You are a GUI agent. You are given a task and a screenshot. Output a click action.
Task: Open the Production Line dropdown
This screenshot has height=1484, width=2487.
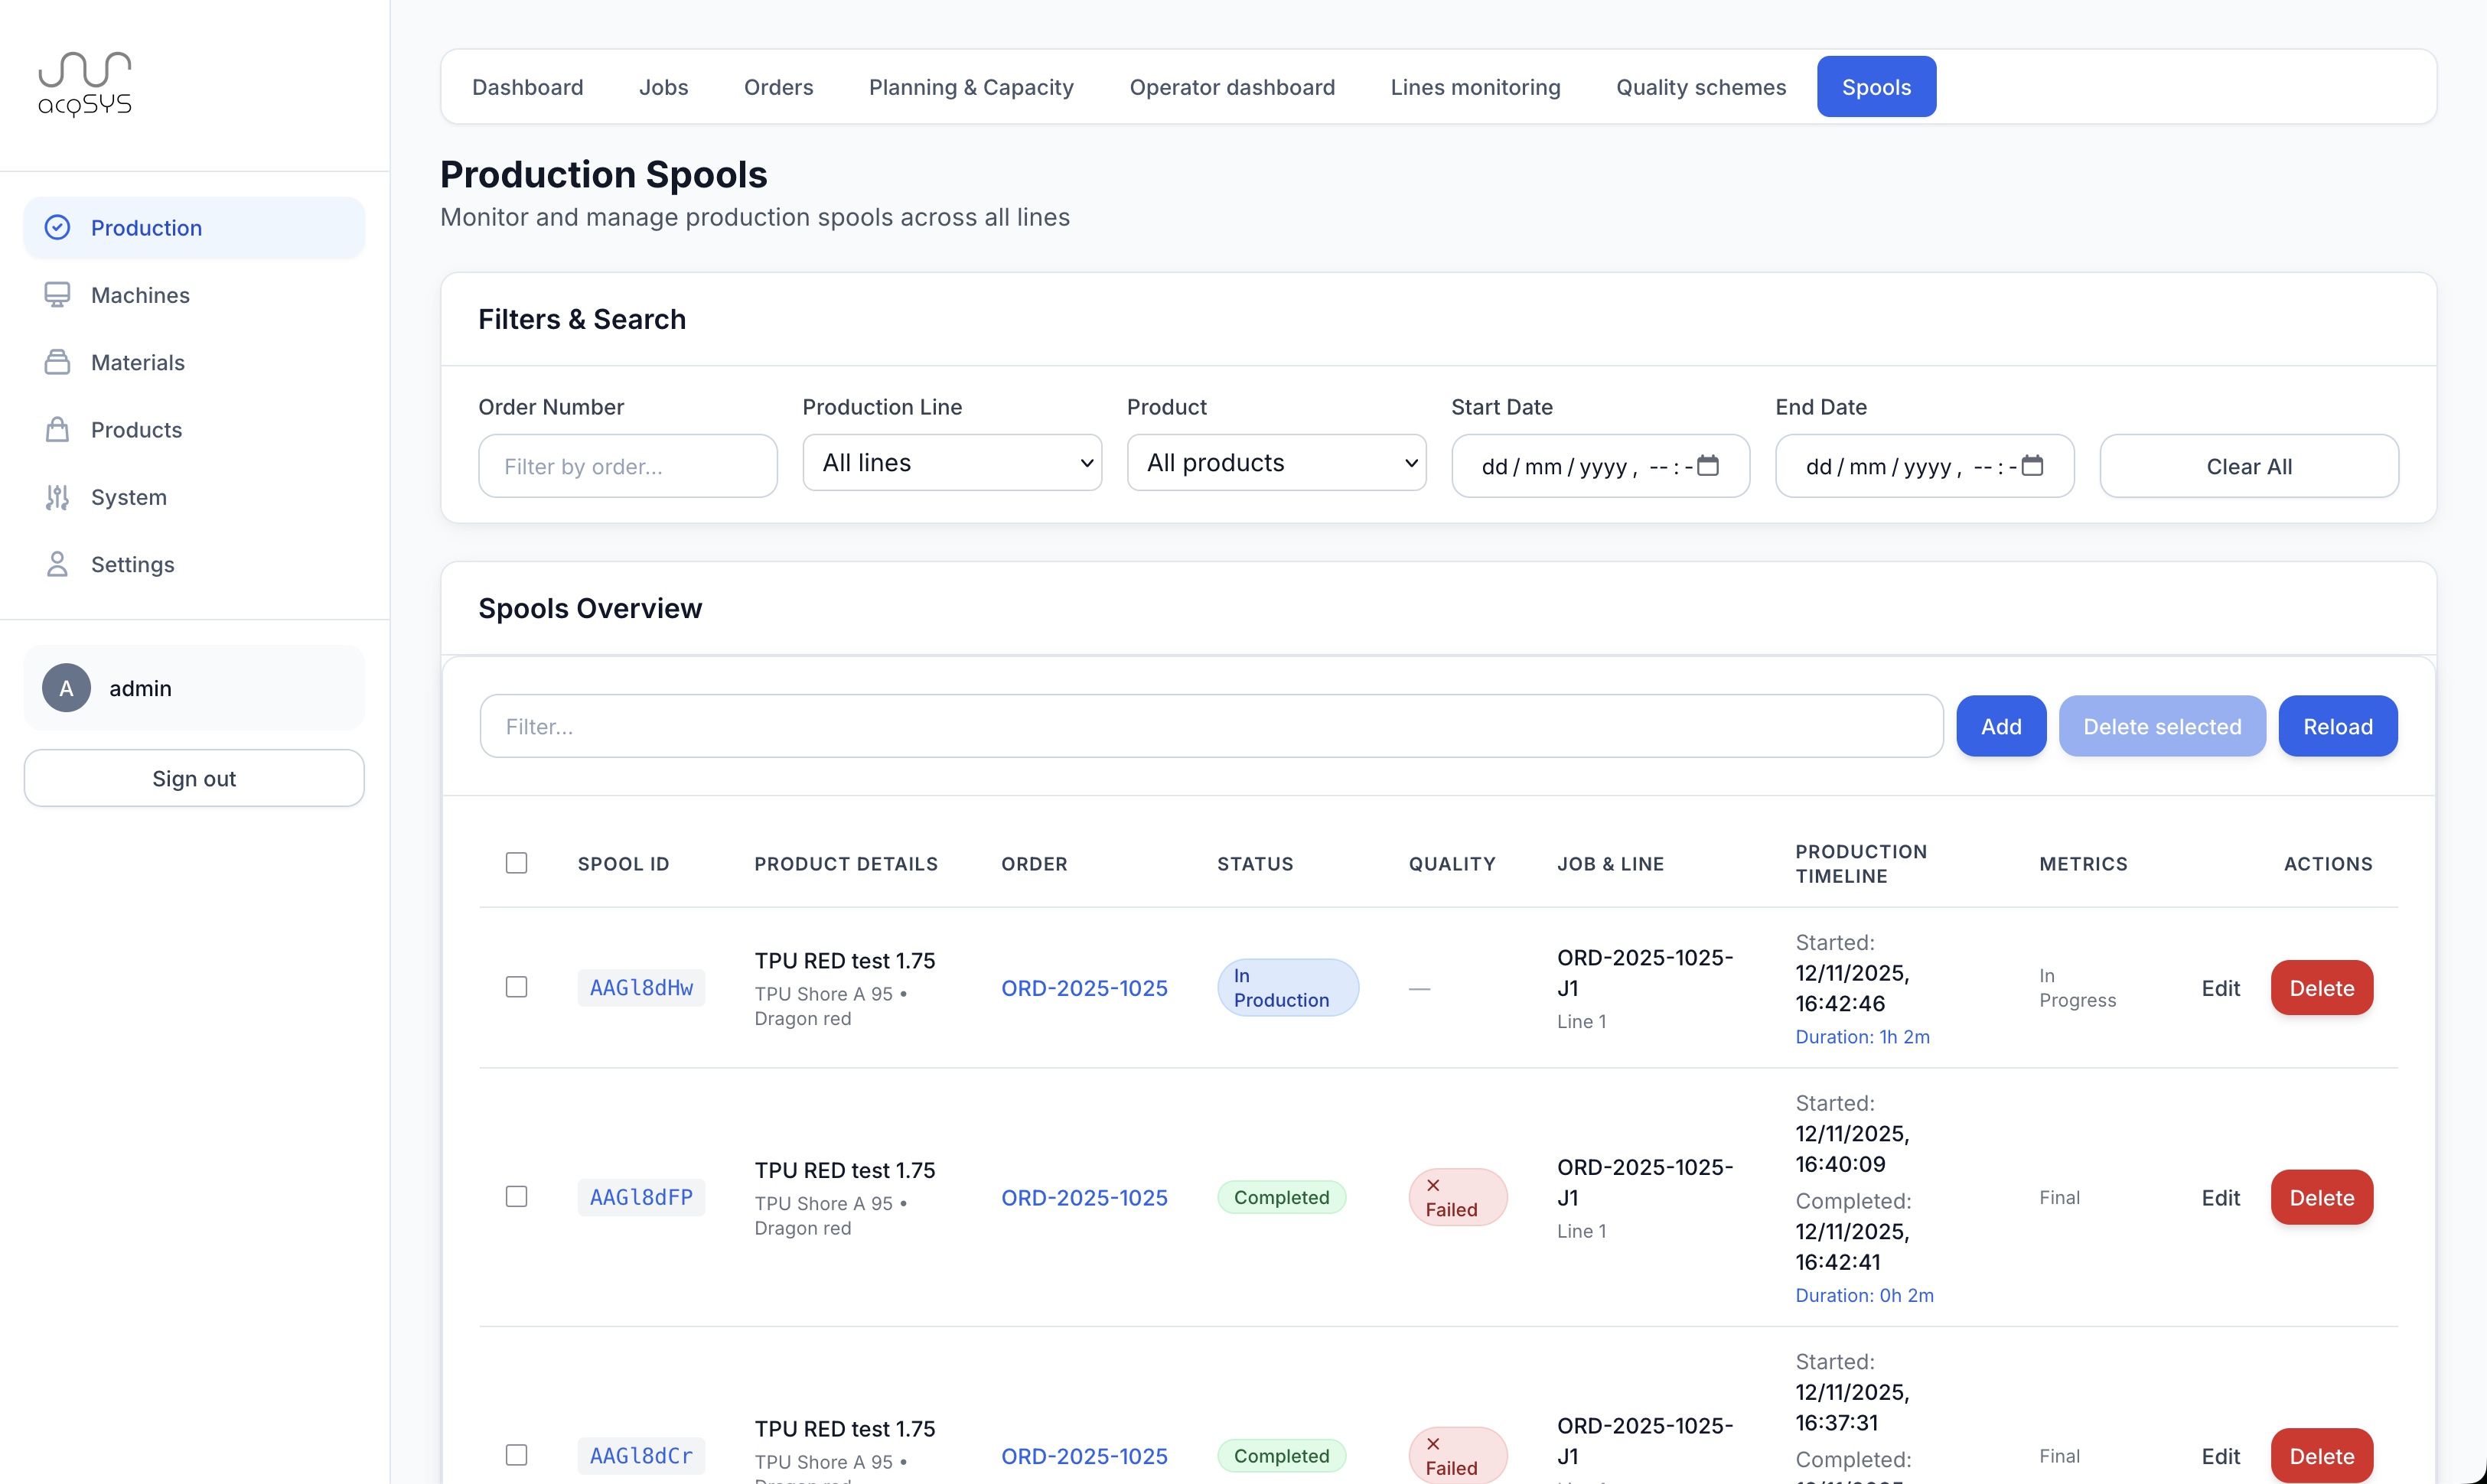(951, 462)
